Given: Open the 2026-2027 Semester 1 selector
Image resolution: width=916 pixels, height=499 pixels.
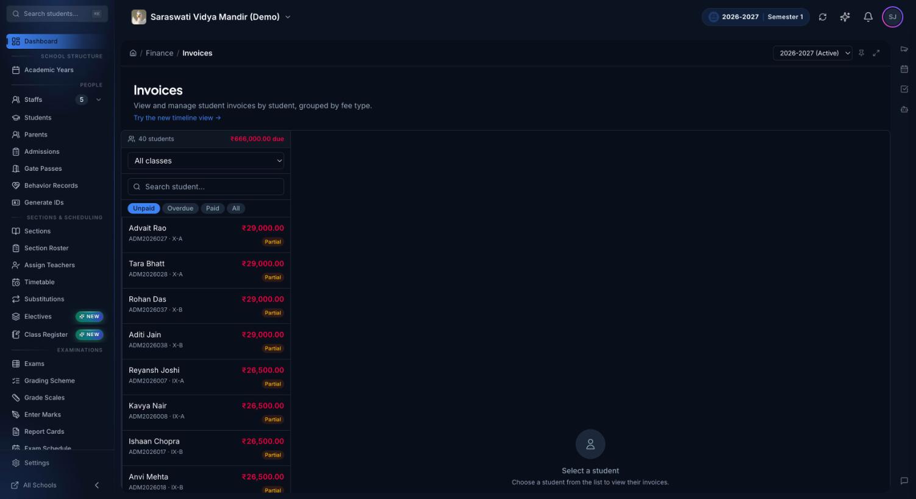Looking at the screenshot, I should pyautogui.click(x=756, y=17).
